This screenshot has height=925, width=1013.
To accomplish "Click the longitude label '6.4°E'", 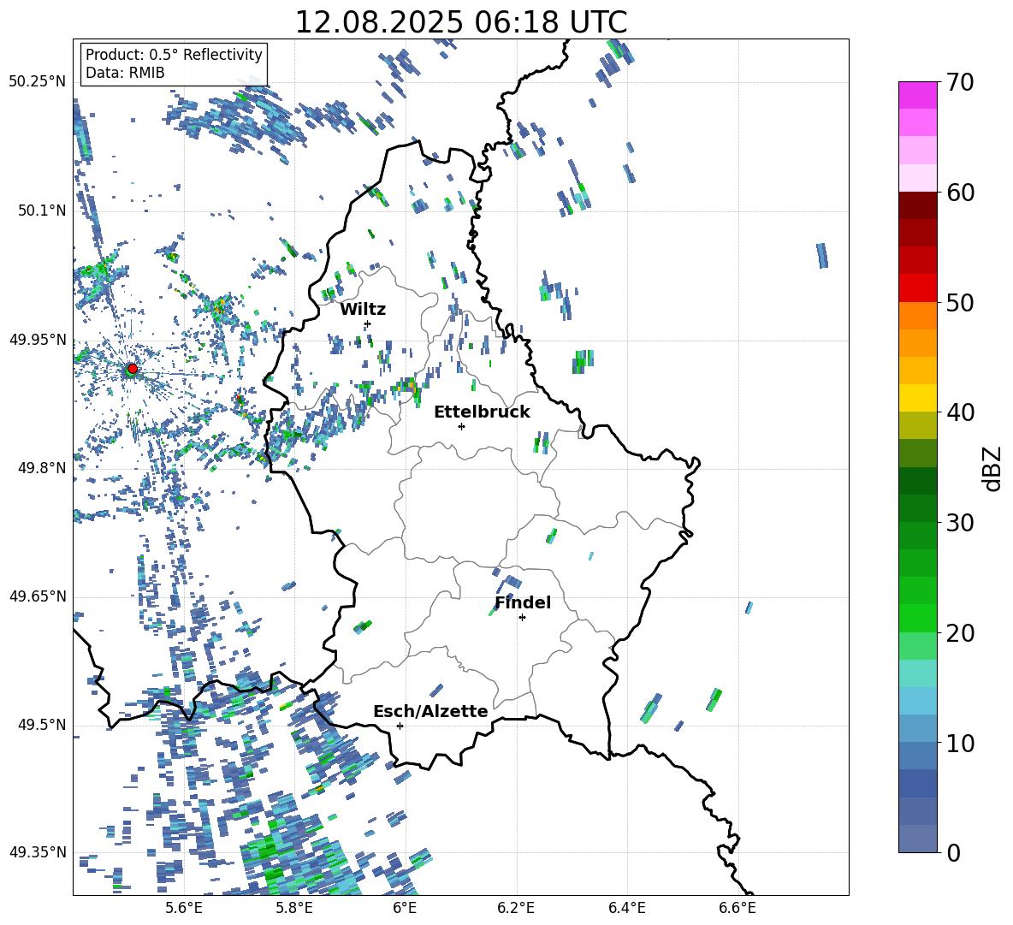I will [626, 908].
